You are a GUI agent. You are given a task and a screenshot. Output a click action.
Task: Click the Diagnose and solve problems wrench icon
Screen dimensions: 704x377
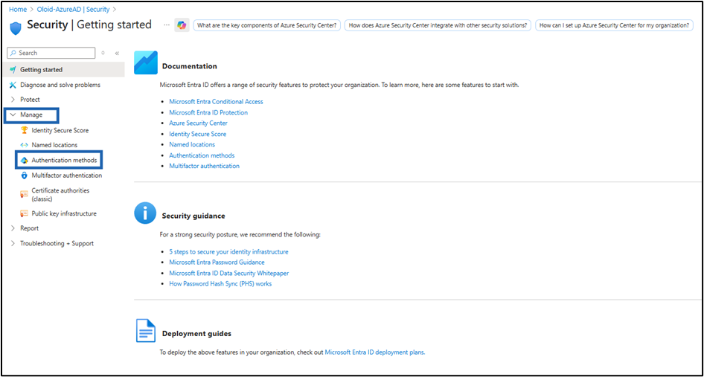tap(13, 85)
